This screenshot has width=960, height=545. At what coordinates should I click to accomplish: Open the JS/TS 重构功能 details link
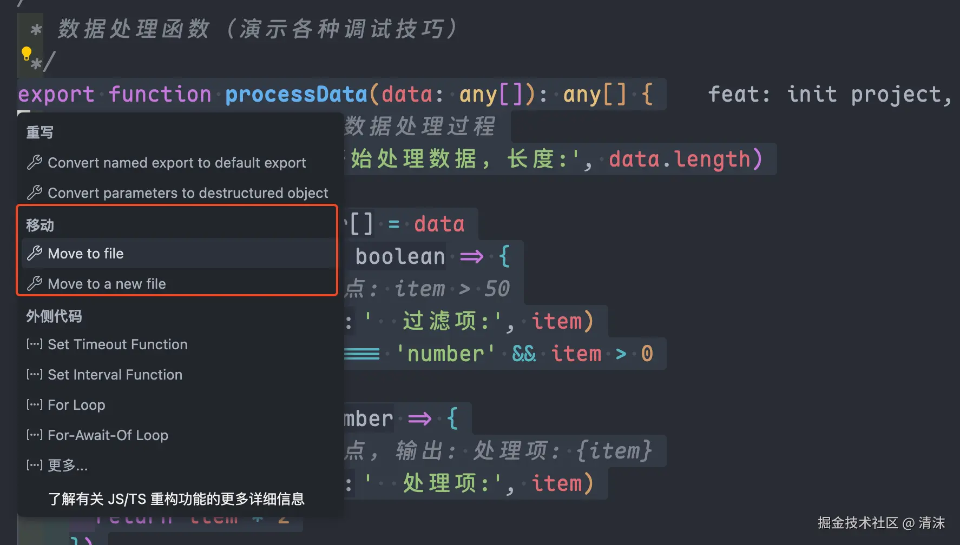click(176, 499)
